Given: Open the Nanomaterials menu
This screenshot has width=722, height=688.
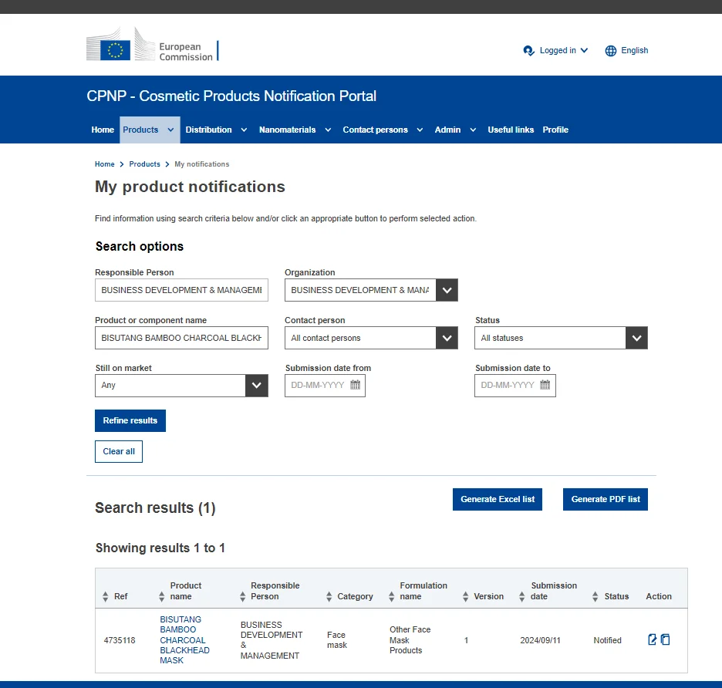Looking at the screenshot, I should (295, 130).
